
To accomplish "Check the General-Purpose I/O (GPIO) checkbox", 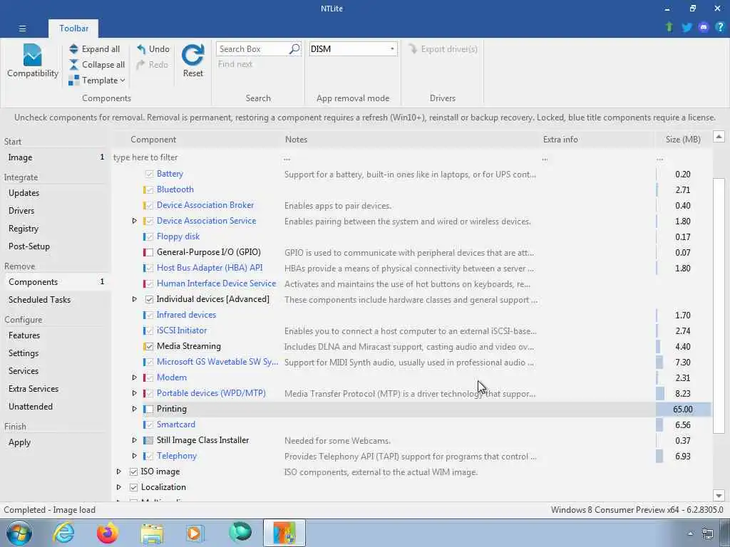I will tap(149, 253).
